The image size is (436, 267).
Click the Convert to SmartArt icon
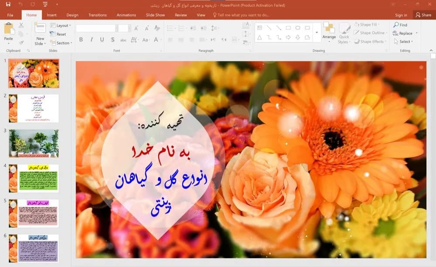coord(246,43)
